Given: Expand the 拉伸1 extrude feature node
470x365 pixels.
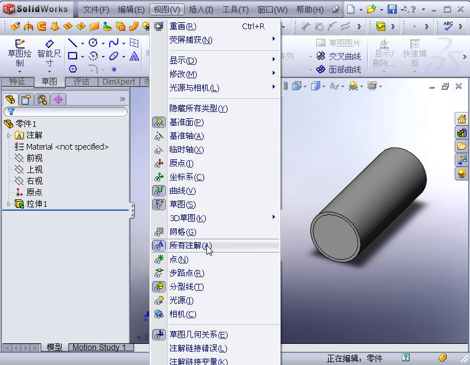Looking at the screenshot, I should point(9,204).
